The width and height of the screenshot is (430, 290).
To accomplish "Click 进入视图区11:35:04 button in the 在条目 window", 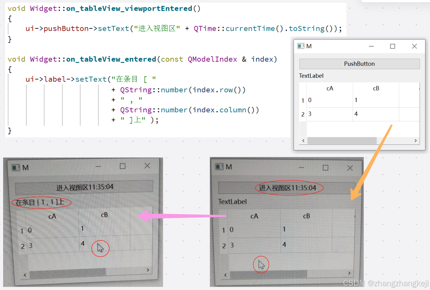I will (x=84, y=187).
